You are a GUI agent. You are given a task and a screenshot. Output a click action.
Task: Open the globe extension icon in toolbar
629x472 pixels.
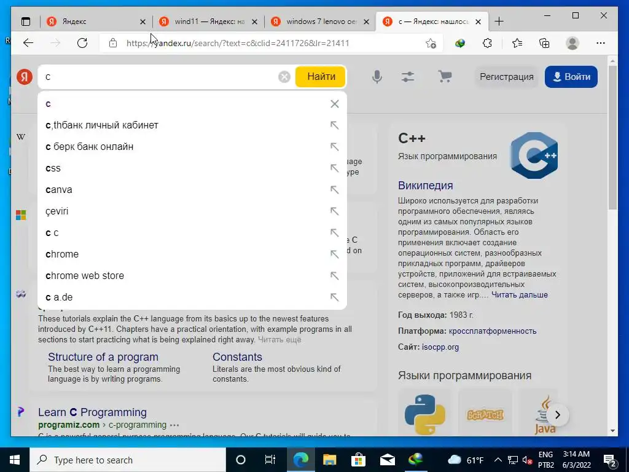pyautogui.click(x=460, y=43)
